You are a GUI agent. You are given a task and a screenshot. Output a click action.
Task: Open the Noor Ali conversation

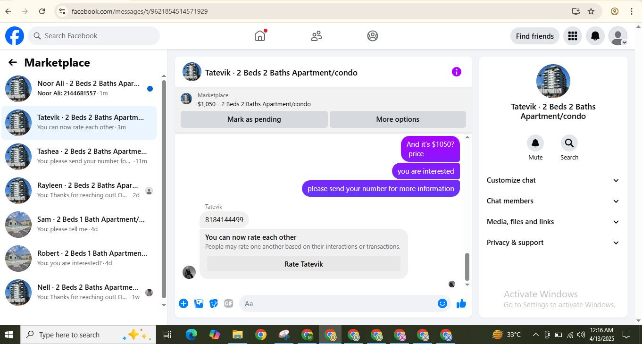(79, 88)
